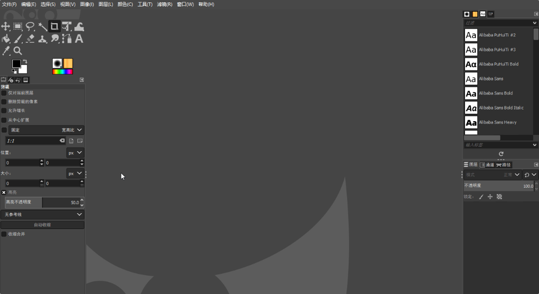Select the Free Select lasso tool
The width and height of the screenshot is (539, 294).
click(x=30, y=27)
